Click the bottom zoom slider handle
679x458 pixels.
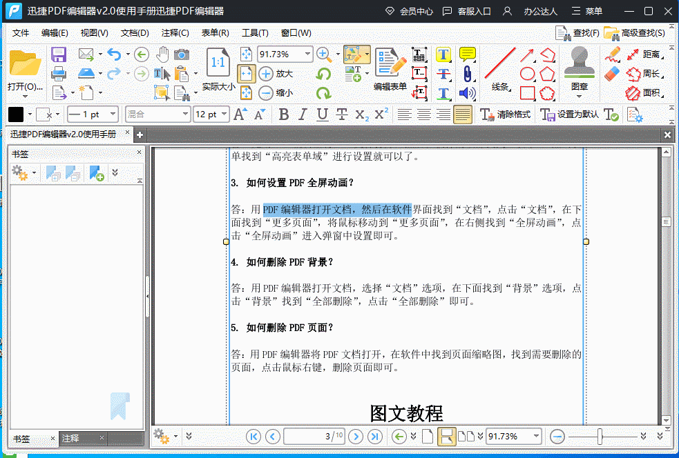click(600, 437)
